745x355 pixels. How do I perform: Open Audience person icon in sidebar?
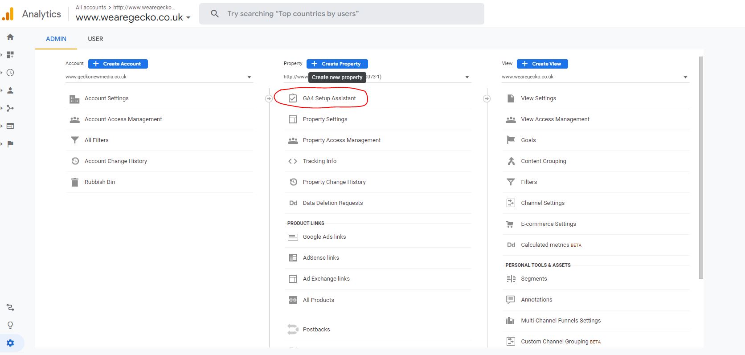click(10, 90)
